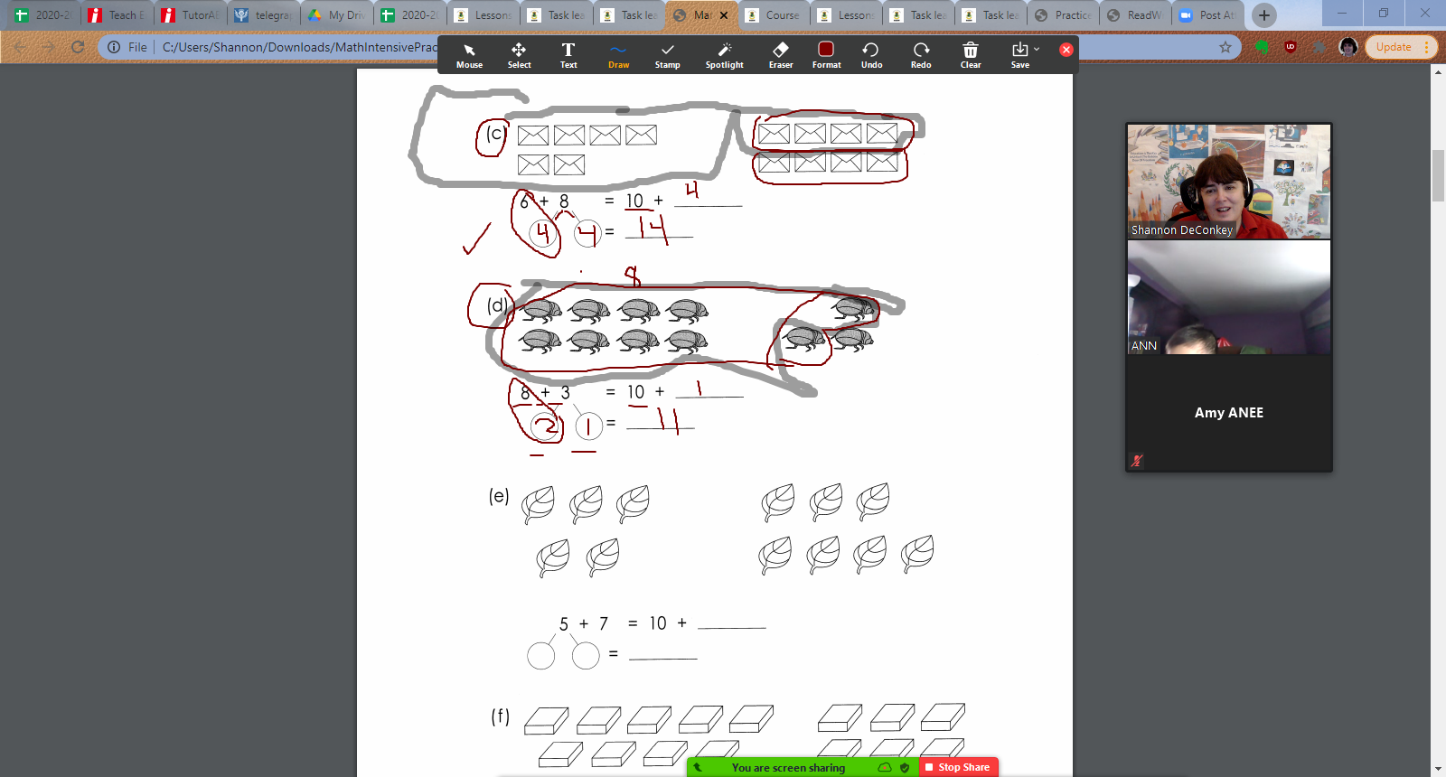Activate the Text annotation tool
Viewport: 1446px width, 777px height.
point(568,55)
